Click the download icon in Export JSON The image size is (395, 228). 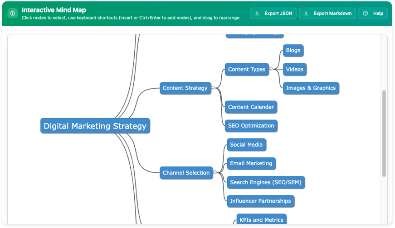point(257,13)
